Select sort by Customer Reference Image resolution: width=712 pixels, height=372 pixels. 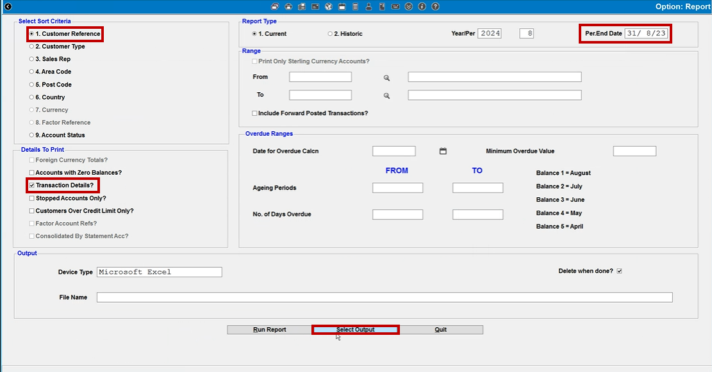click(65, 33)
